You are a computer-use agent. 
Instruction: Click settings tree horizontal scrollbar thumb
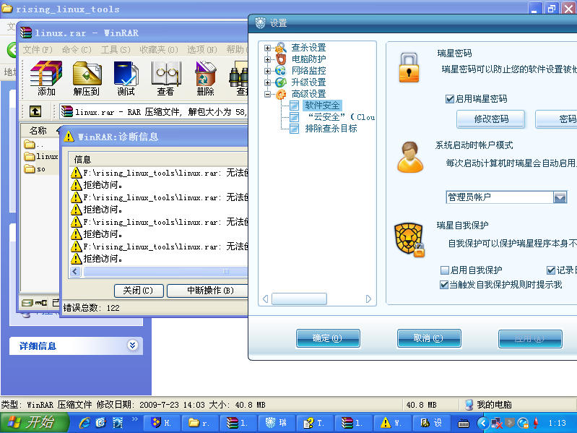click(299, 299)
